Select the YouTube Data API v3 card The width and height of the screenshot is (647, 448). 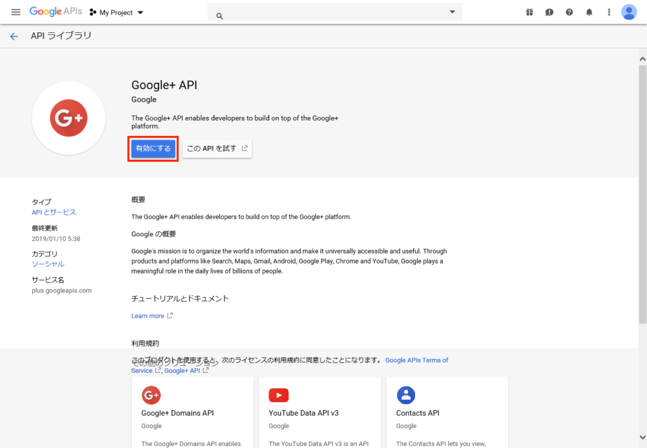(x=320, y=413)
